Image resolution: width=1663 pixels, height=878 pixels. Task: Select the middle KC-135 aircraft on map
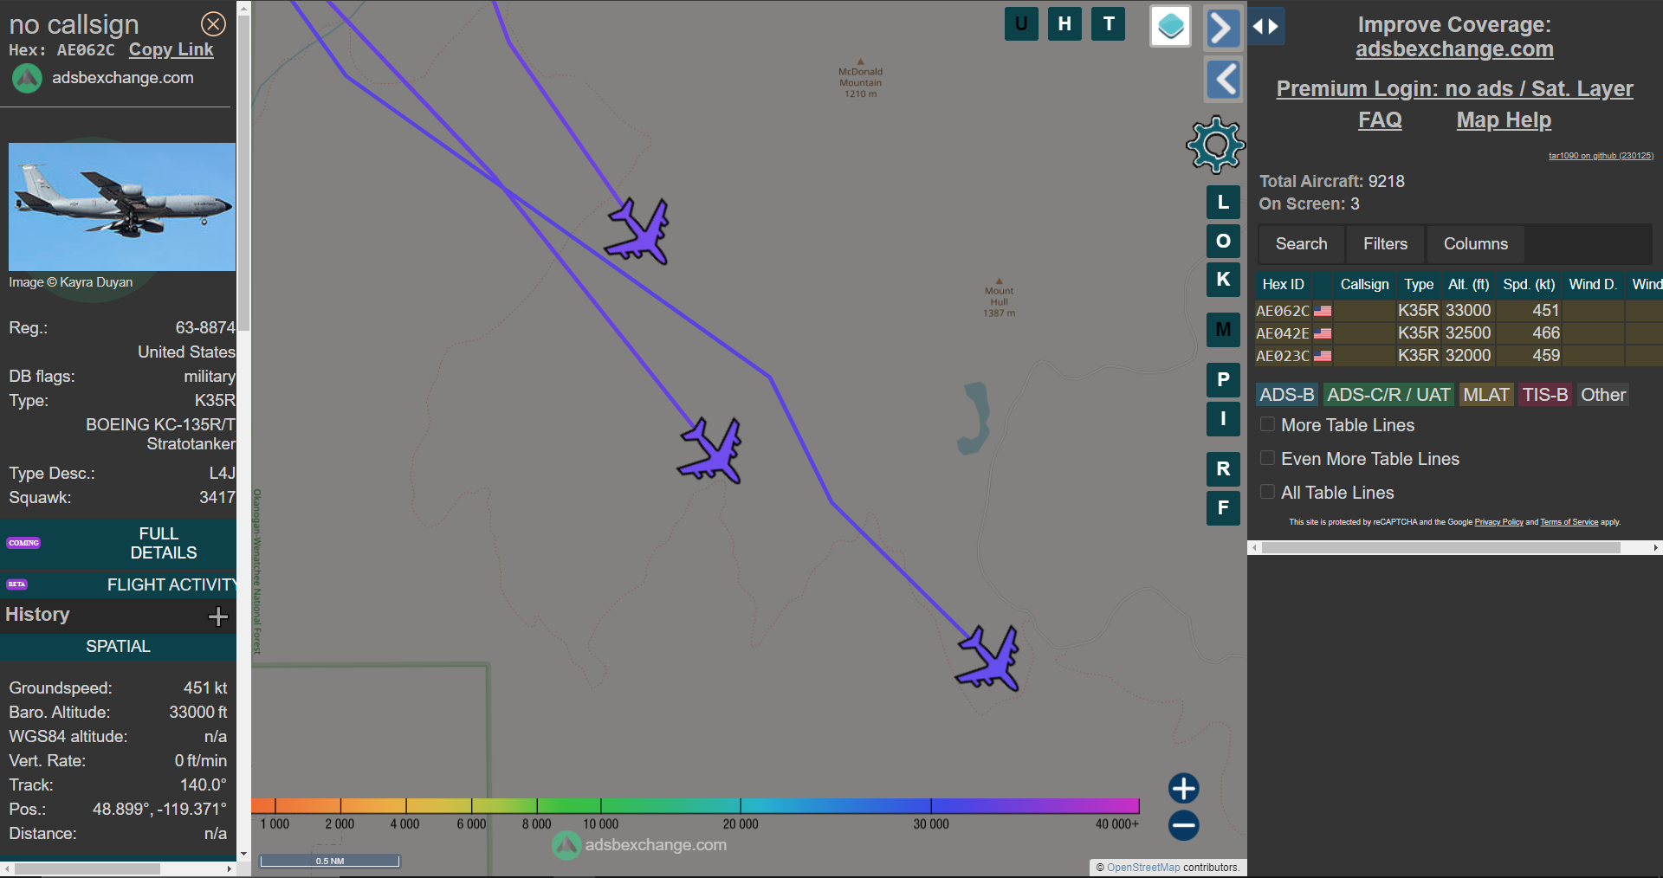click(x=712, y=450)
